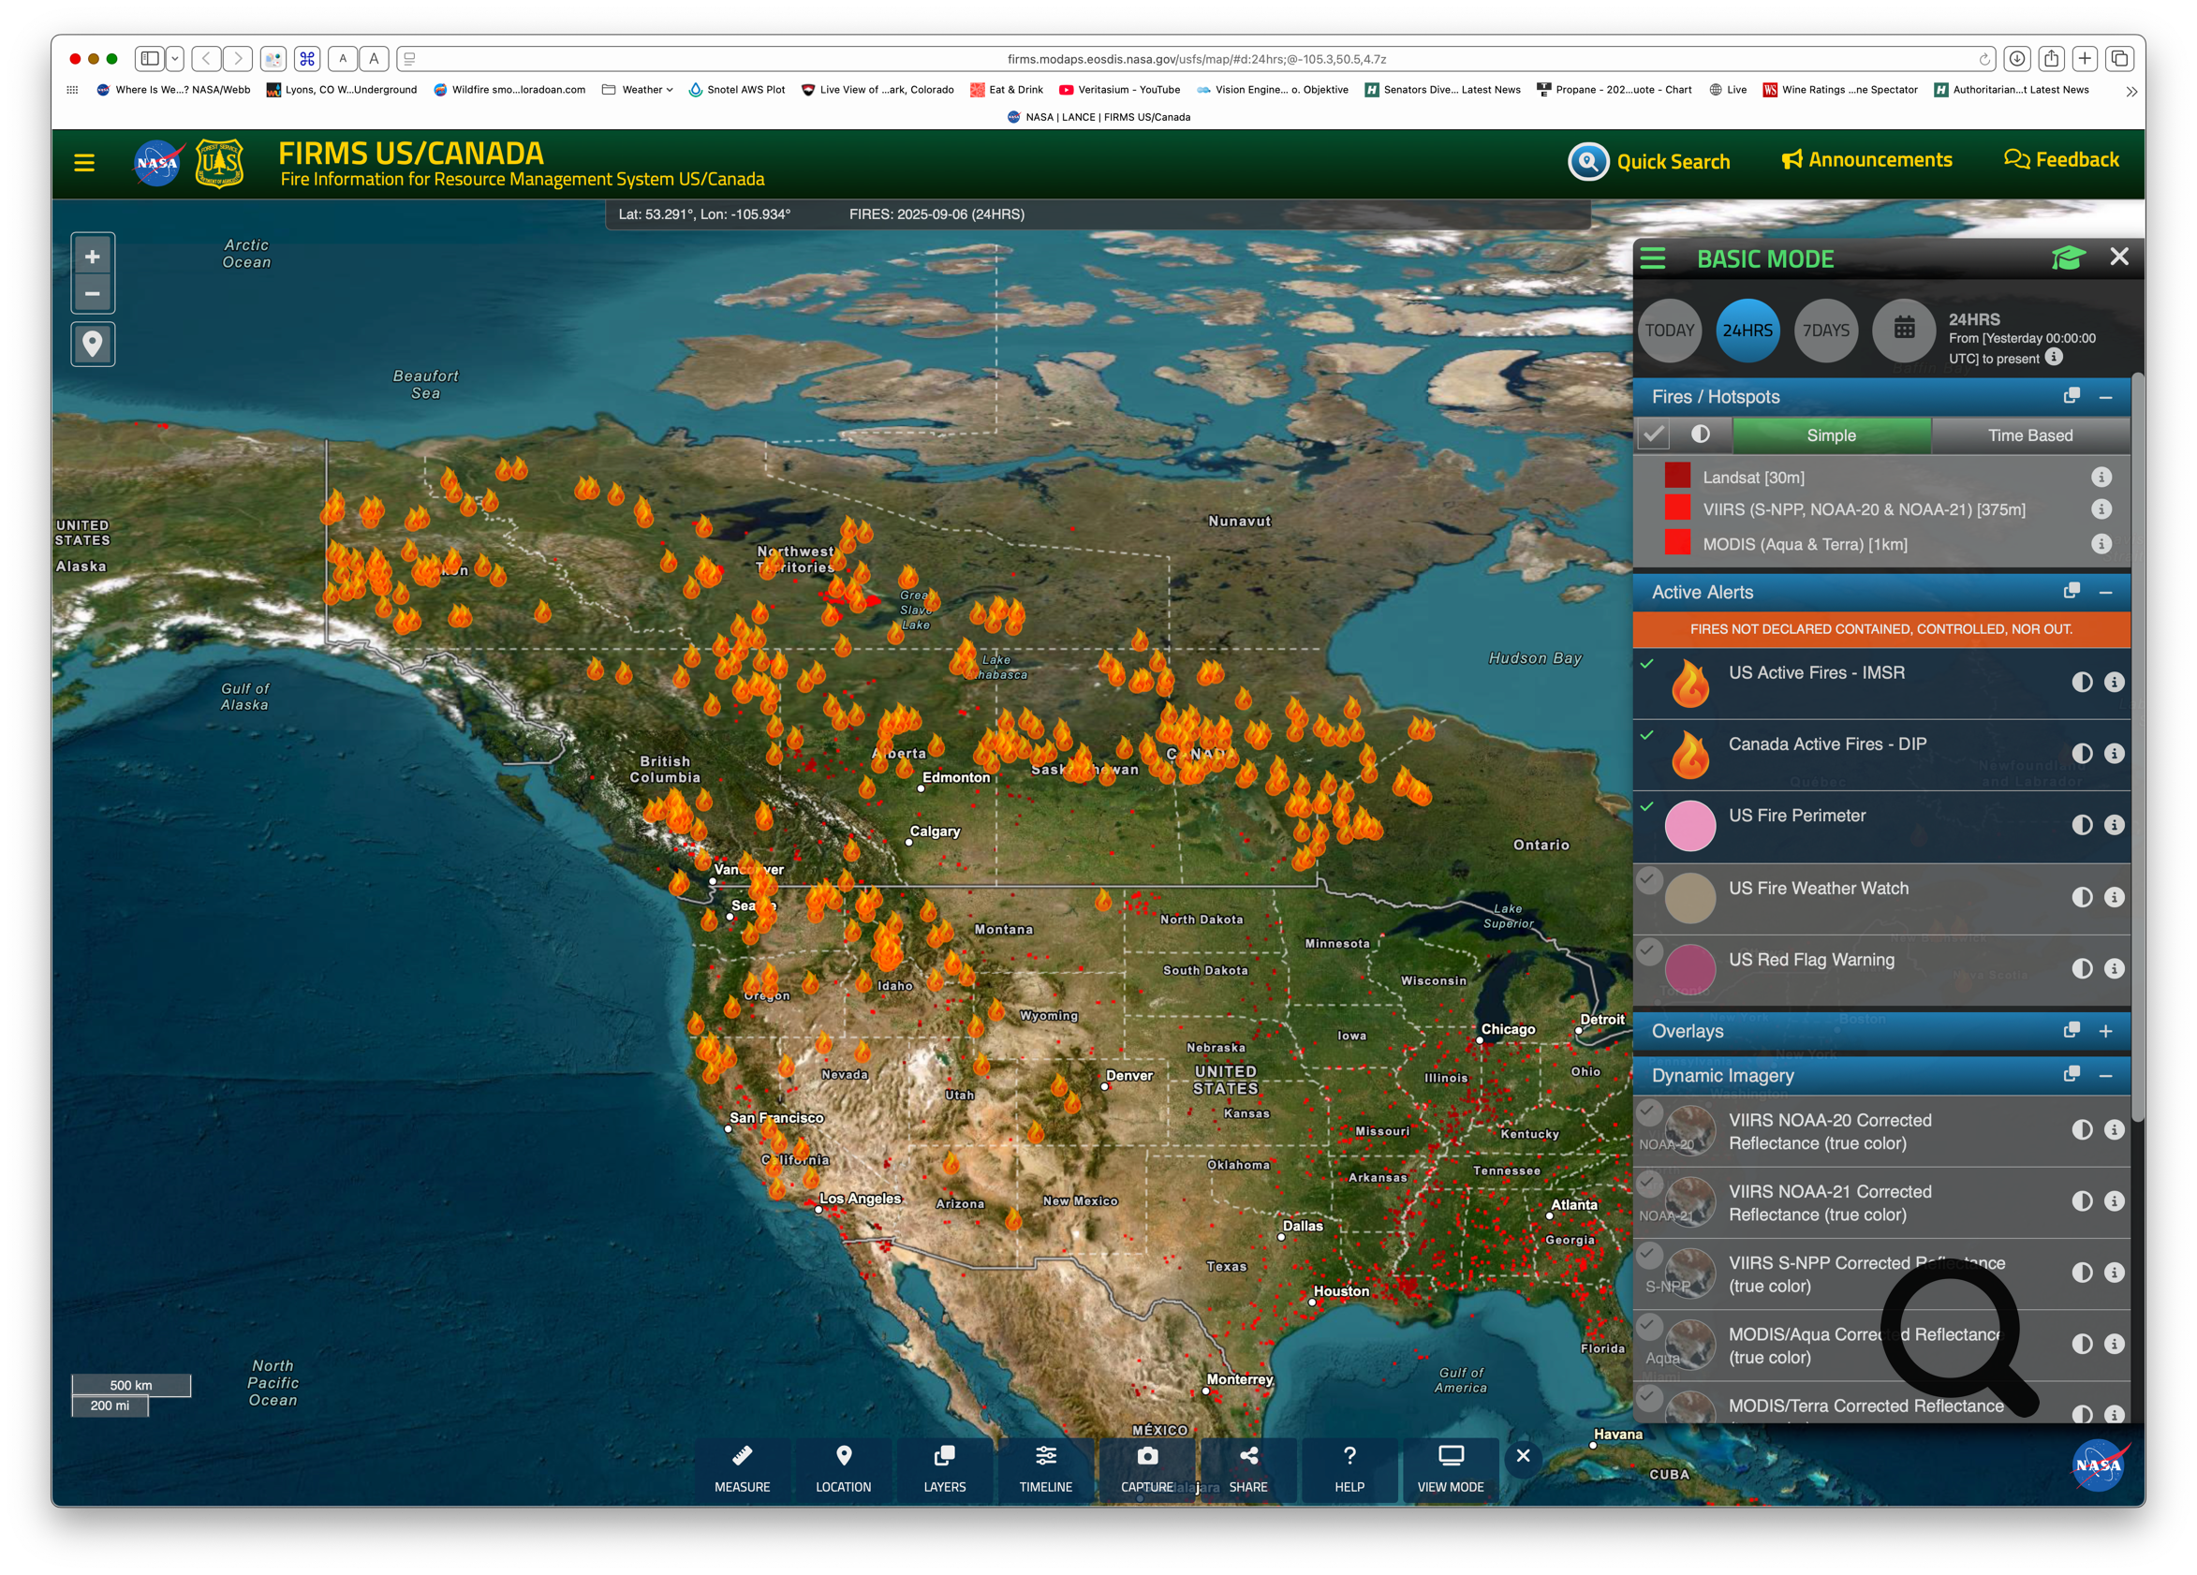Image resolution: width=2197 pixels, height=1575 pixels.
Task: Open the Capture camera tool
Action: coord(1147,1468)
